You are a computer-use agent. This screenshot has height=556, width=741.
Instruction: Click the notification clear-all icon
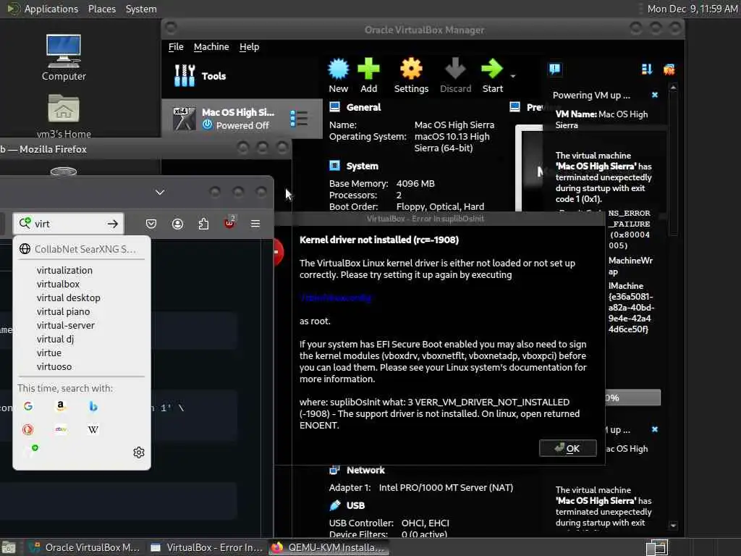pyautogui.click(x=669, y=69)
